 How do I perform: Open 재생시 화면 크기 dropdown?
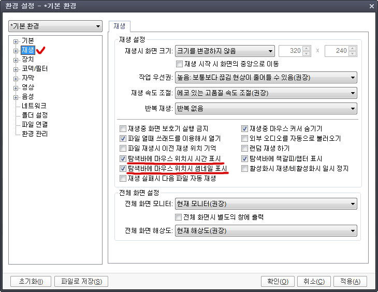[225, 51]
